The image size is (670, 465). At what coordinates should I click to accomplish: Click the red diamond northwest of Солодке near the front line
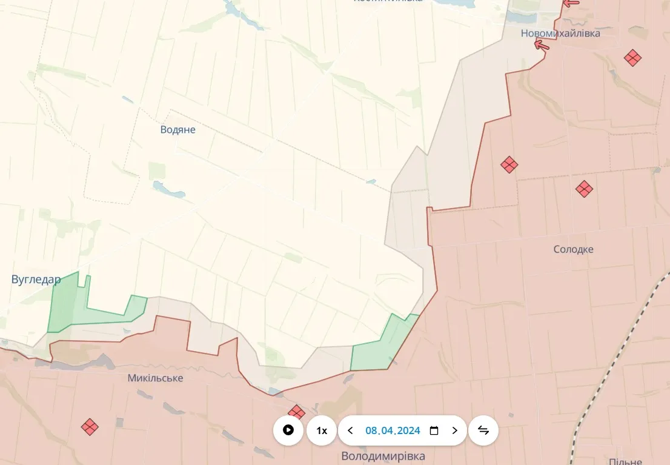[x=509, y=165]
